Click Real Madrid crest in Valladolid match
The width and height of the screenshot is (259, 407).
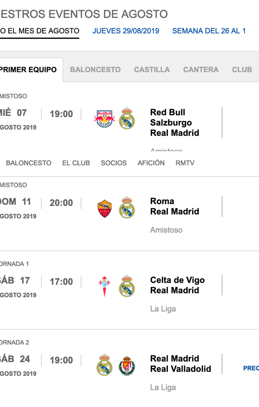(104, 365)
